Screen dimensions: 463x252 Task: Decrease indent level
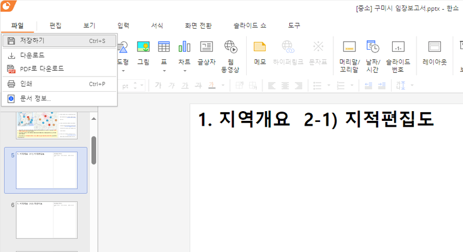pos(368,85)
